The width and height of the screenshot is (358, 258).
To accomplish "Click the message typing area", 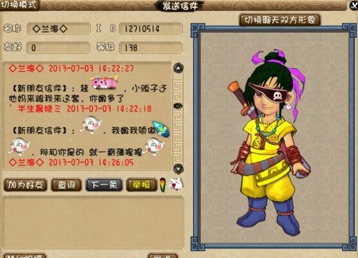I will 93,222.
